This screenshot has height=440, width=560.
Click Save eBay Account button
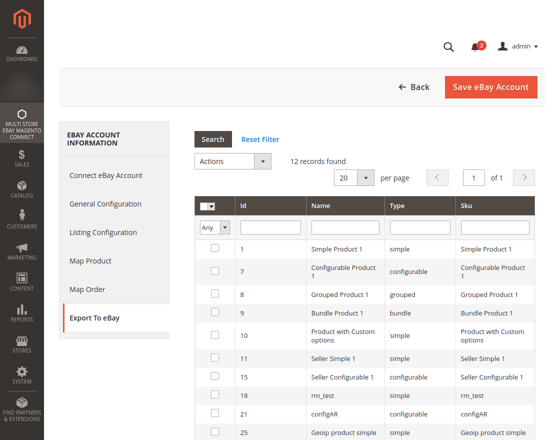(x=491, y=87)
